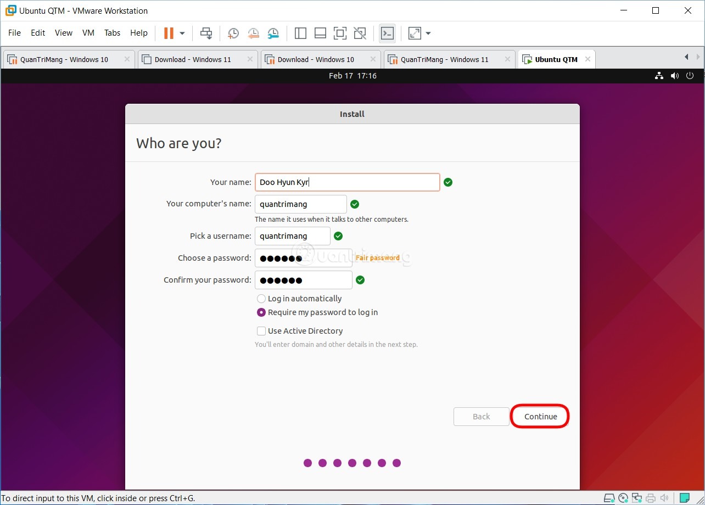Open the View menu
Screen dimensions: 705x505
coord(64,33)
